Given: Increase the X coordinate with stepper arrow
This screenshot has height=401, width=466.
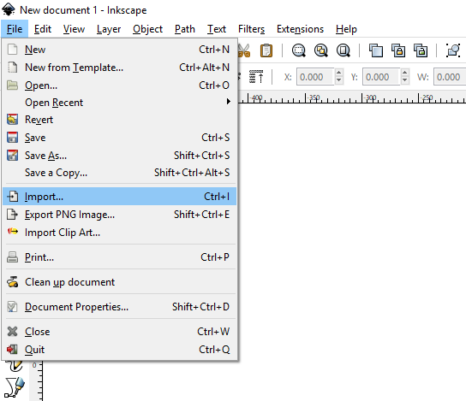Looking at the screenshot, I should pos(339,73).
